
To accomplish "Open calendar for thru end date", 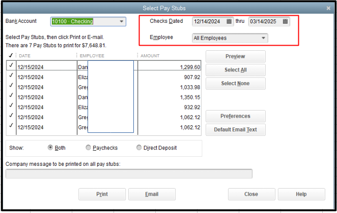I will [x=285, y=21].
